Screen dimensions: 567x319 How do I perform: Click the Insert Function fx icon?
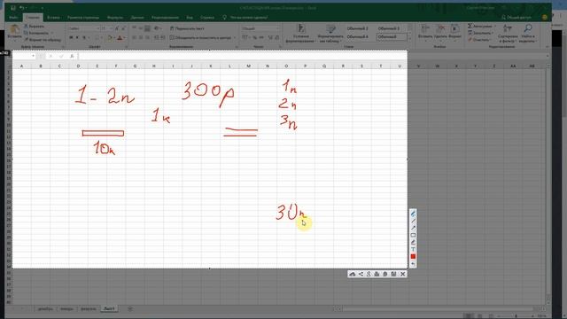tap(72, 56)
